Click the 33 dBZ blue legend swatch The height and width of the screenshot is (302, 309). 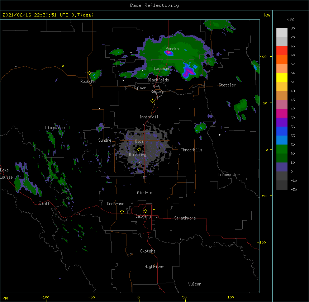[282, 131]
